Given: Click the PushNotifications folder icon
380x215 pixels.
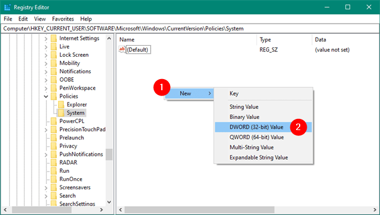Looking at the screenshot, I should coord(54,154).
